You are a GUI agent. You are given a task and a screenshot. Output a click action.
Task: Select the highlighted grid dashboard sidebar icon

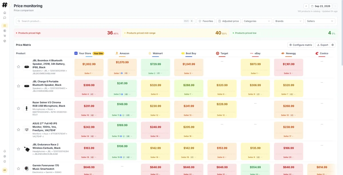[5, 25]
